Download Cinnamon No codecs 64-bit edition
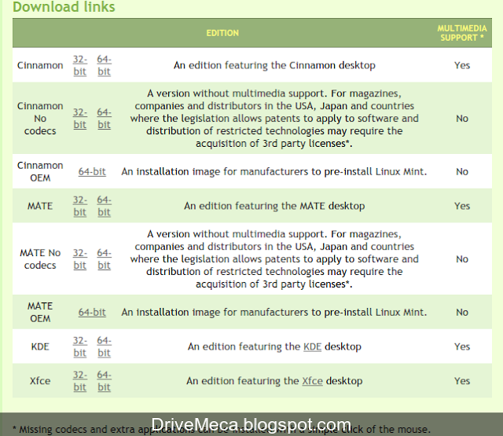The width and height of the screenshot is (503, 436). (x=105, y=119)
